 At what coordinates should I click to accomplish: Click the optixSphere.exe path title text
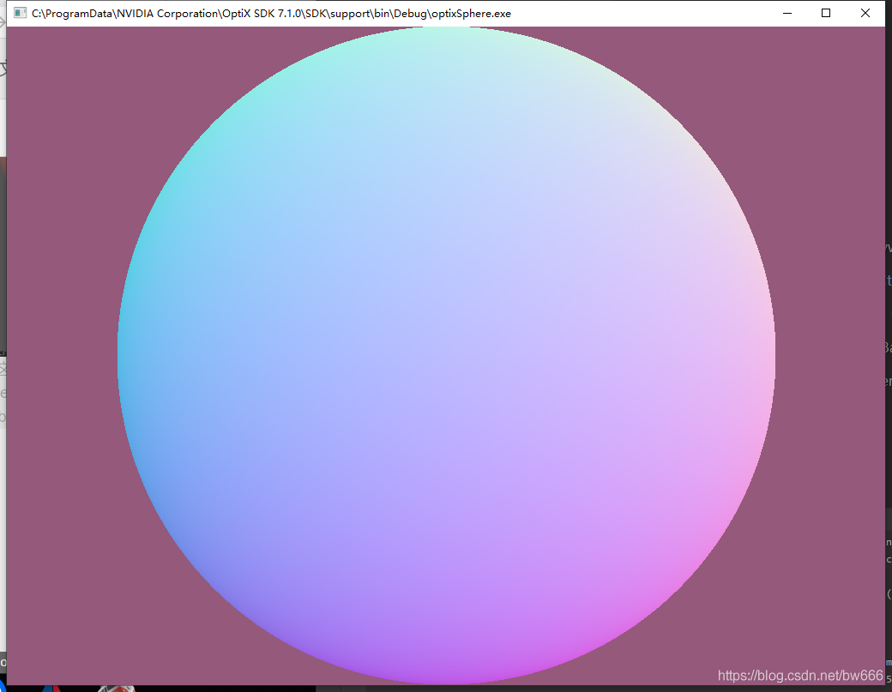271,14
